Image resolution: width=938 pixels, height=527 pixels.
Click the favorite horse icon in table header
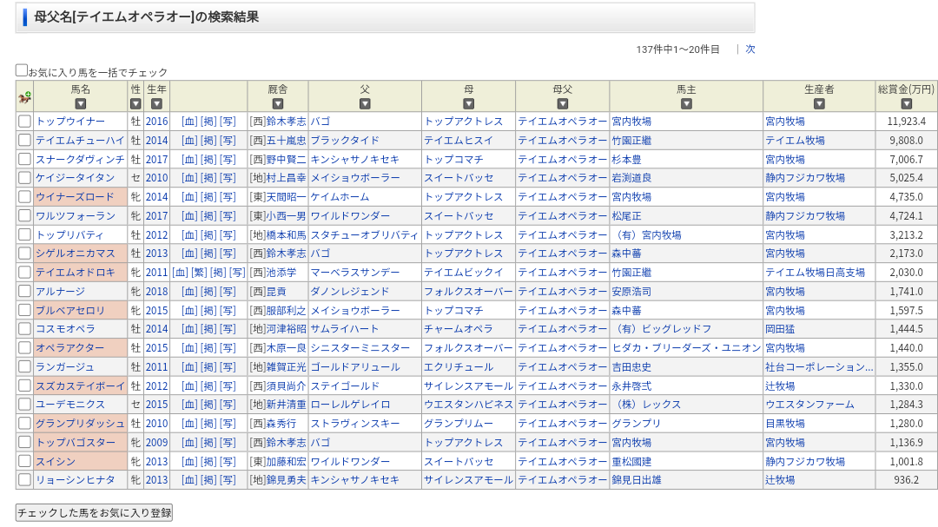24,97
